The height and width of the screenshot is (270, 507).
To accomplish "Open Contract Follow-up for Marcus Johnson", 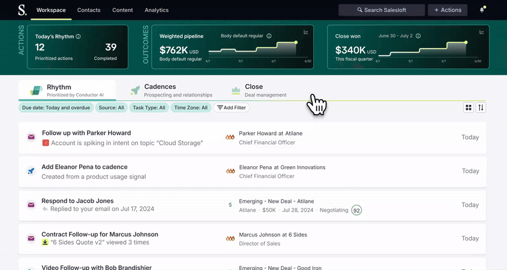I will click(100, 235).
